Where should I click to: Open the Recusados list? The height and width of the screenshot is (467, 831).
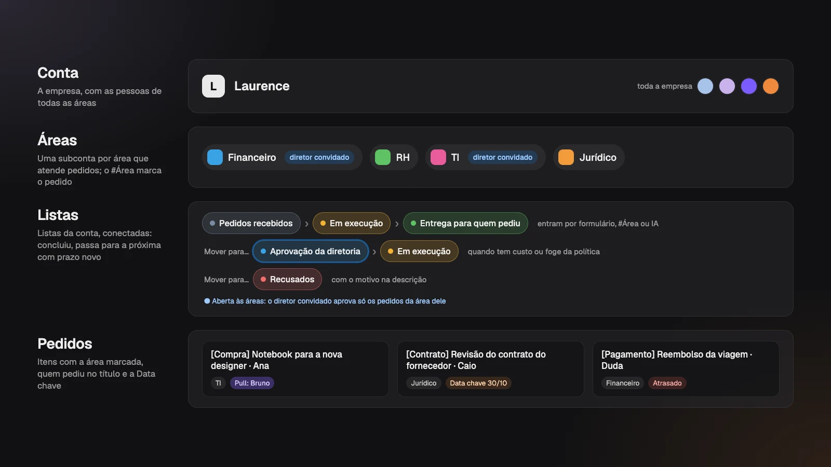287,279
